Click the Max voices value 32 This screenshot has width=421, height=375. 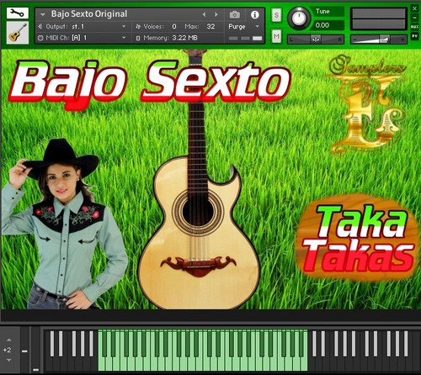coord(210,26)
